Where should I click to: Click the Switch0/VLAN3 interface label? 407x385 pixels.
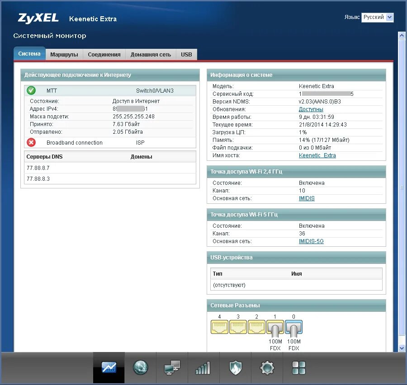(x=155, y=91)
